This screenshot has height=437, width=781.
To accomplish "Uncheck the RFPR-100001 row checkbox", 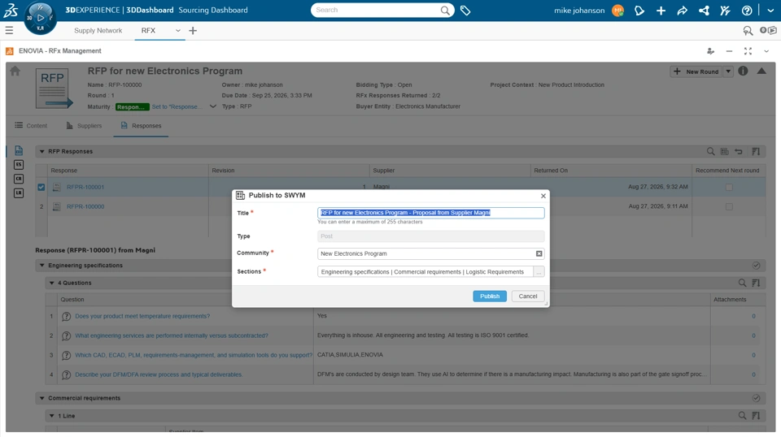I will (41, 188).
